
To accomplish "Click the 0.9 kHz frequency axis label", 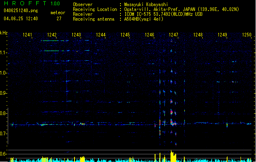I will [4, 93].
